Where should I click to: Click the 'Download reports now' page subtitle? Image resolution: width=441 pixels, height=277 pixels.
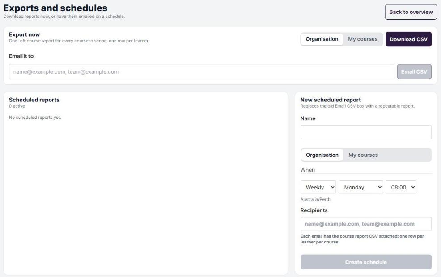[x=64, y=16]
